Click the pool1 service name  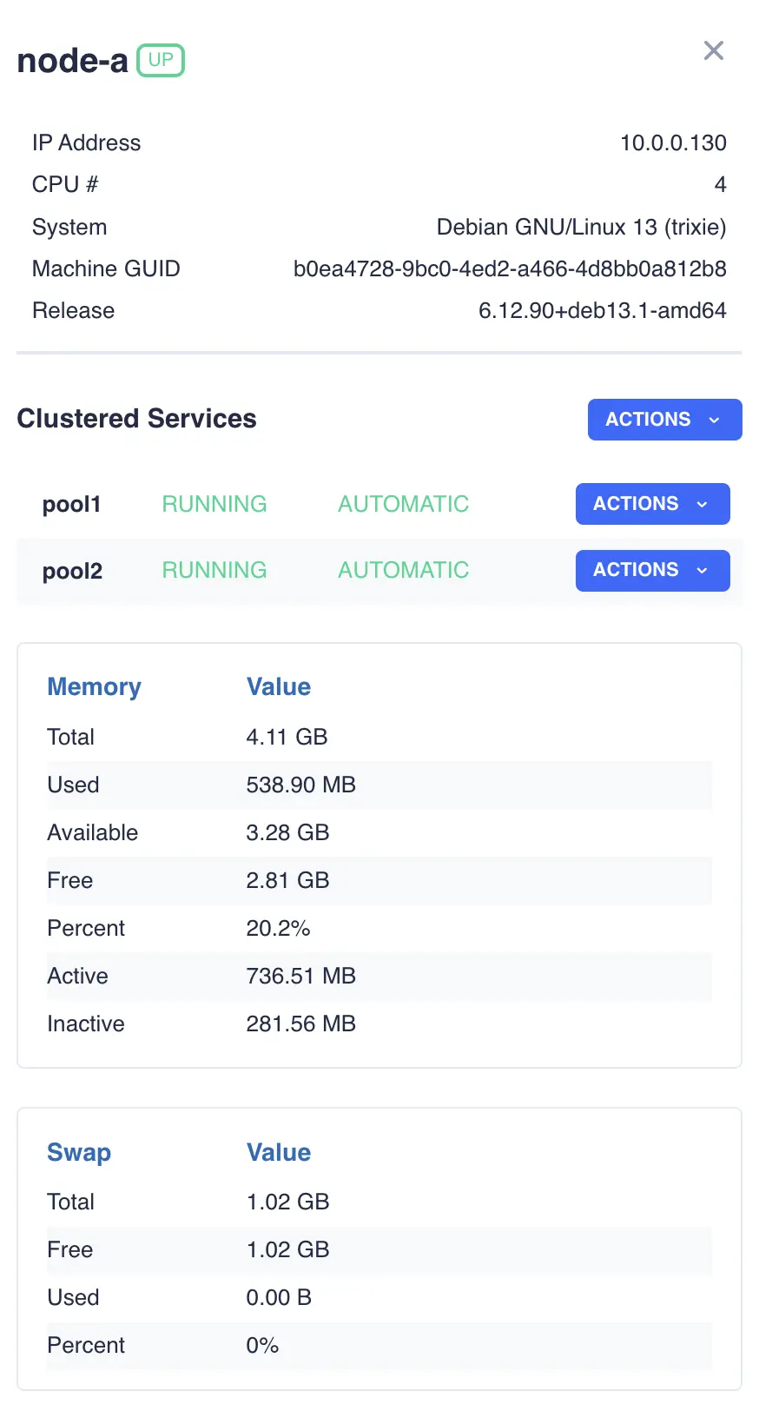click(72, 504)
